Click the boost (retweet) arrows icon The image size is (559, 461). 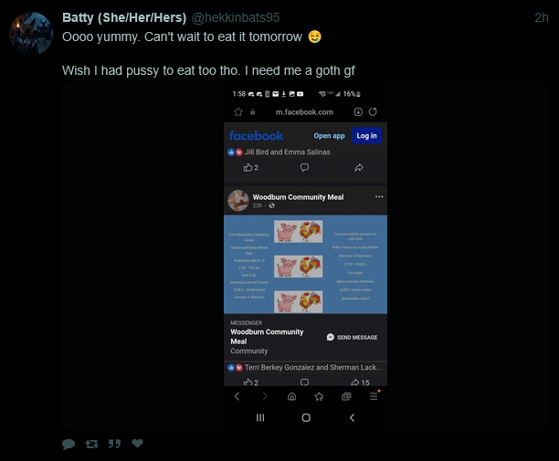[91, 444]
